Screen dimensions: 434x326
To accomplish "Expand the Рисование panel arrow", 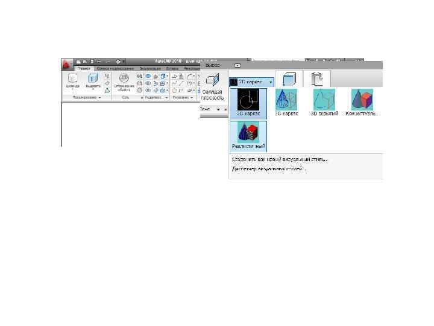I will click(192, 98).
